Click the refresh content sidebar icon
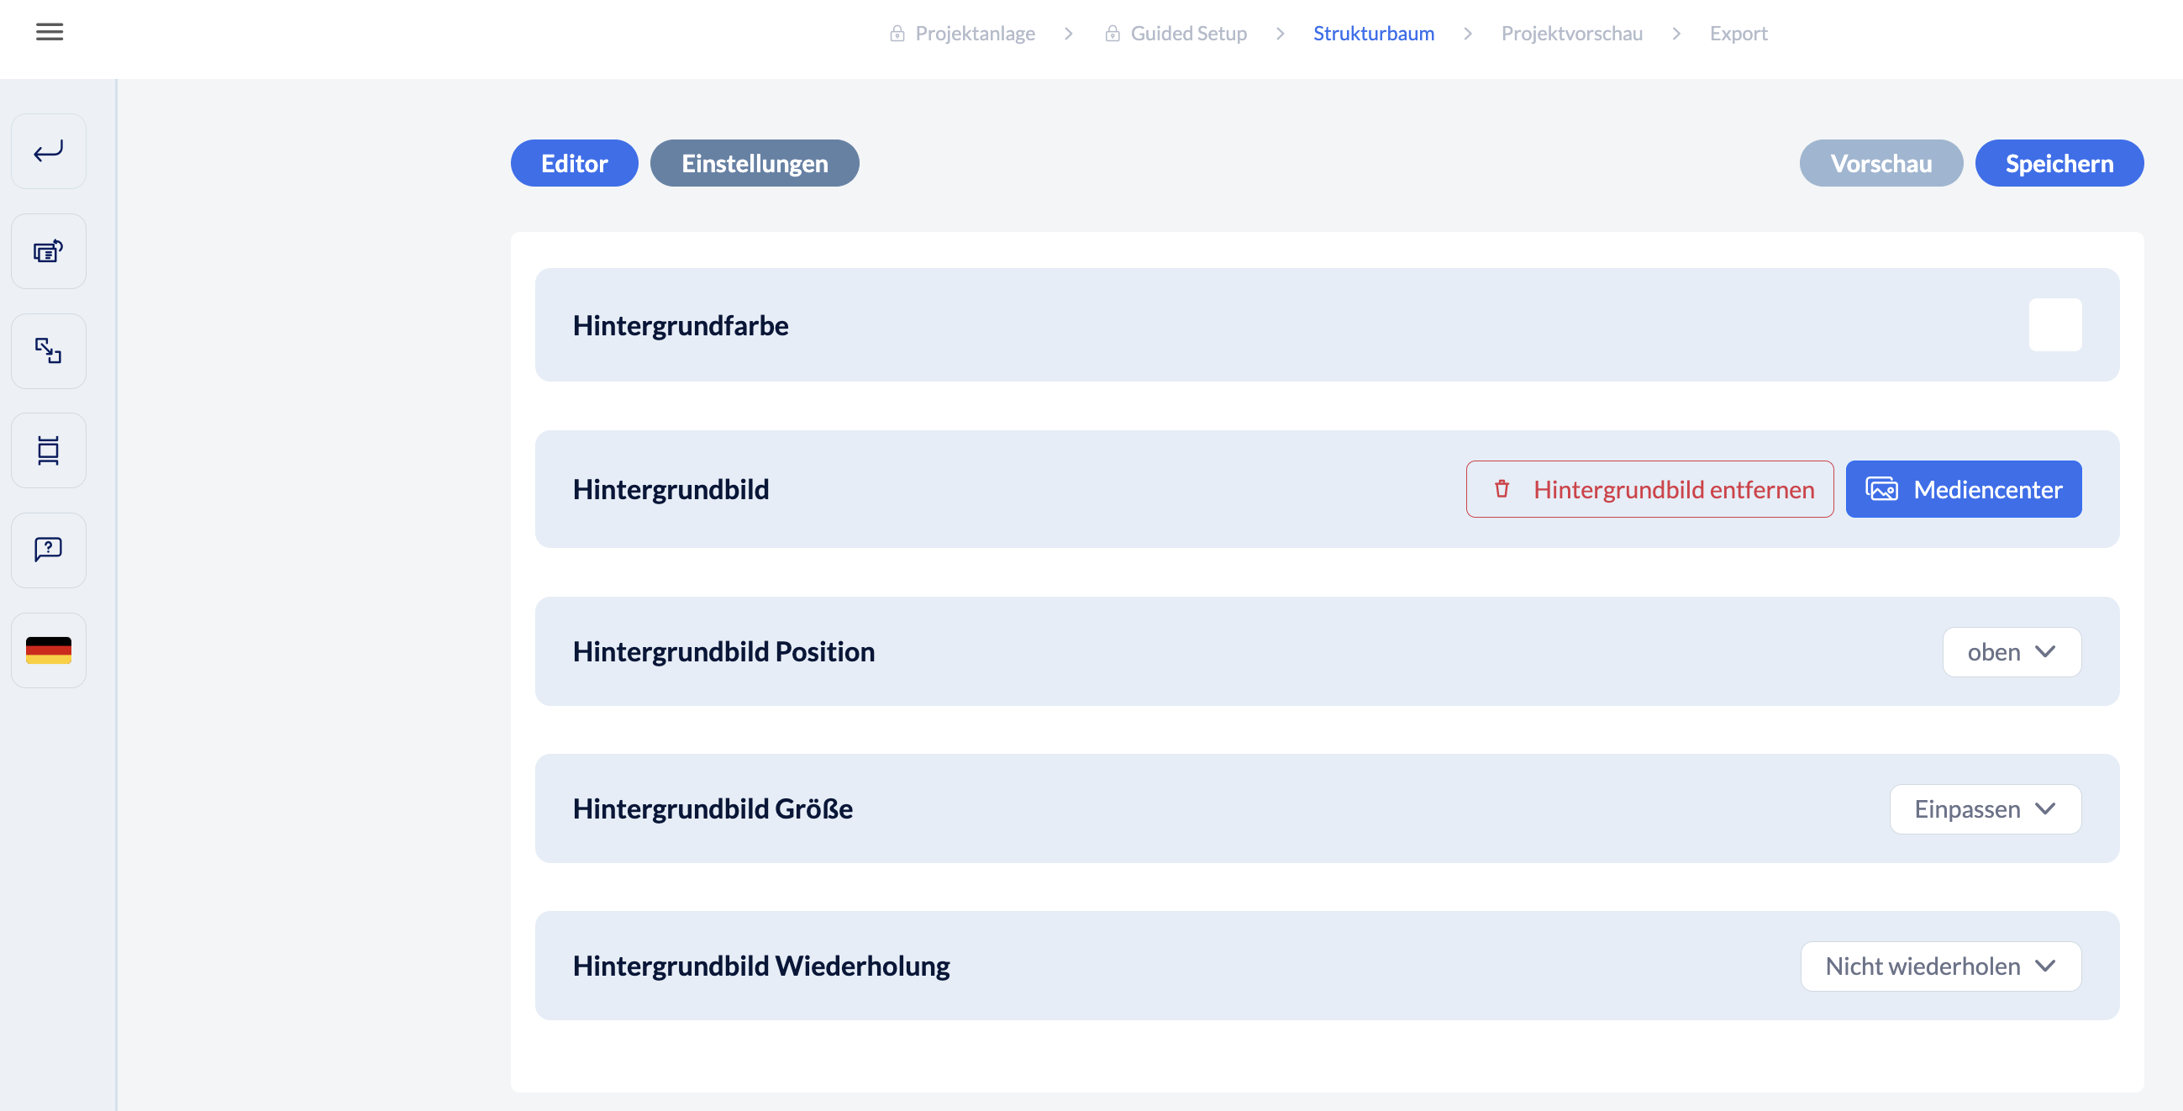Screen dimensions: 2183x1111 point(48,250)
